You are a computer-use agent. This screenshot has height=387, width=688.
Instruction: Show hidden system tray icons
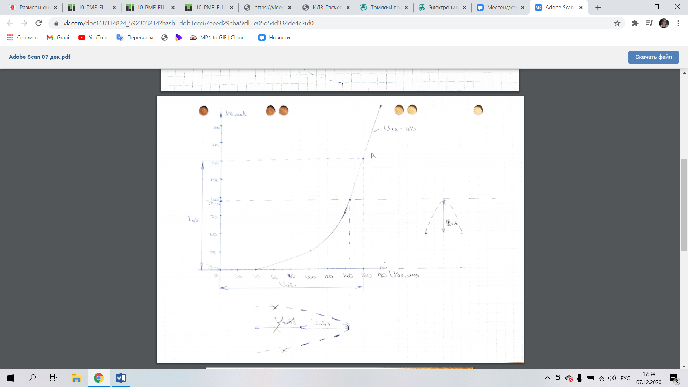pyautogui.click(x=547, y=378)
